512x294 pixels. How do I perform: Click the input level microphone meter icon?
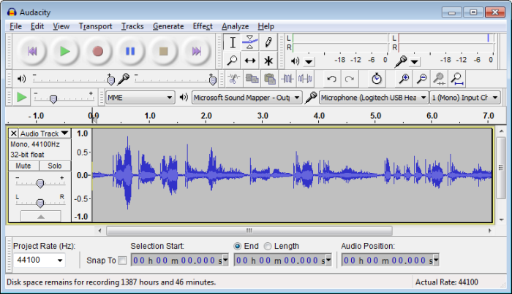click(401, 61)
